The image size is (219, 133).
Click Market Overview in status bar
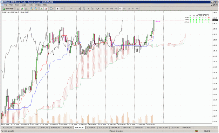(x=116, y=131)
